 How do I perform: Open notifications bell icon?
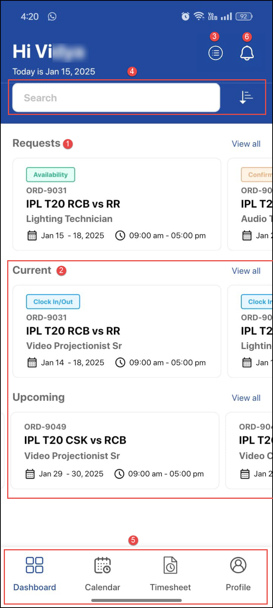247,53
